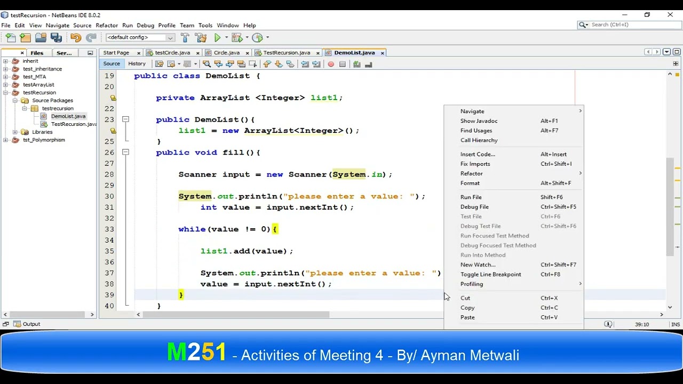
Task: Click the Open Project folder icon
Action: click(41, 37)
